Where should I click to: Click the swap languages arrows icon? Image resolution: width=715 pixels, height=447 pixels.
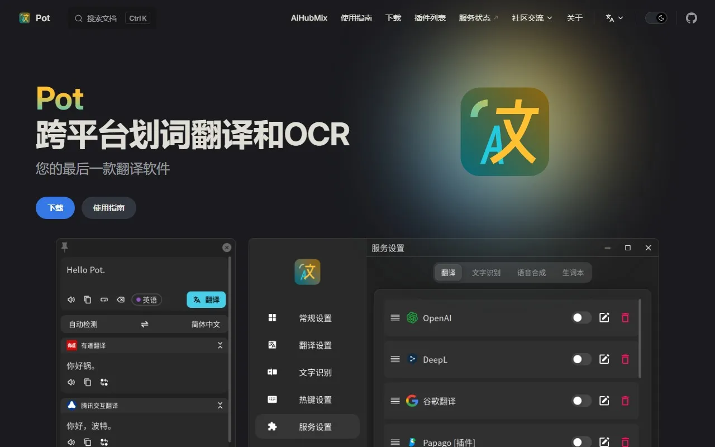(x=145, y=324)
